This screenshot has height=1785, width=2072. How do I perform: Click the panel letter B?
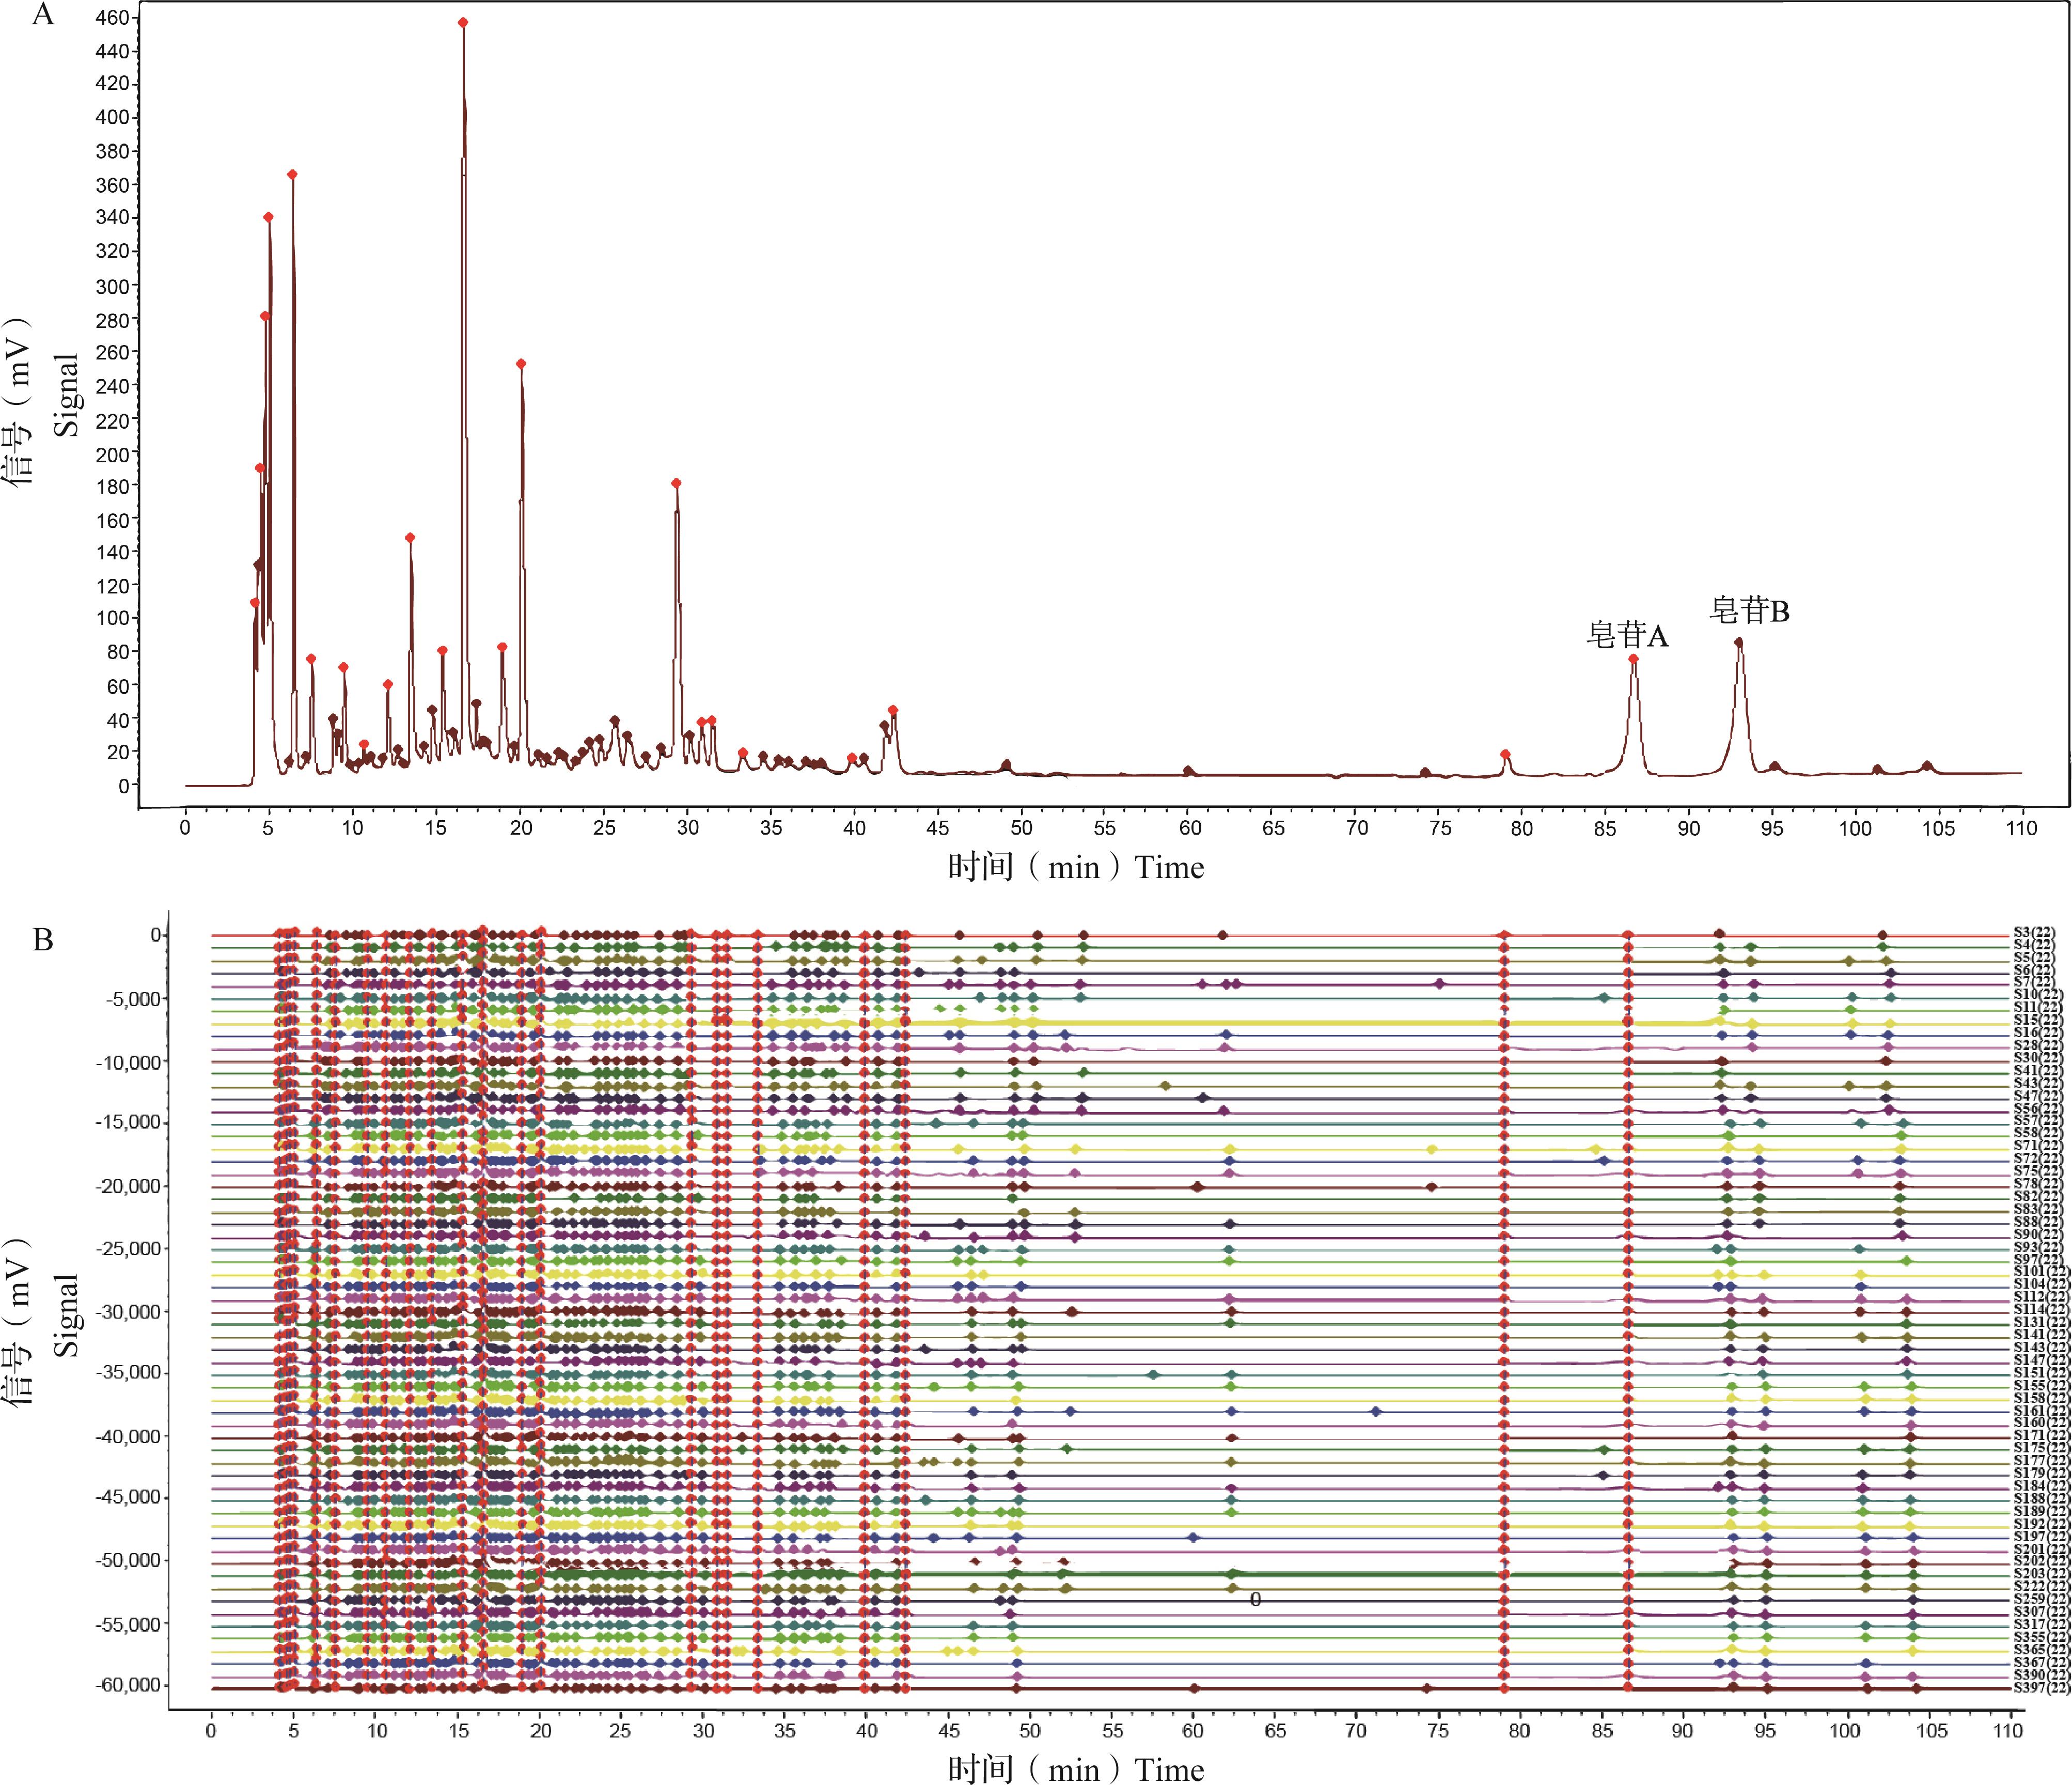click(43, 939)
